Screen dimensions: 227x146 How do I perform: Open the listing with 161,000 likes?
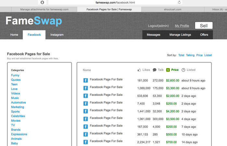(106, 79)
